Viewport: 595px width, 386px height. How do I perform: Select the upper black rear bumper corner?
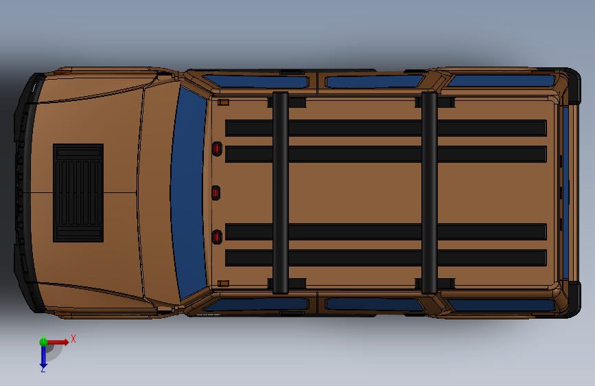(574, 87)
